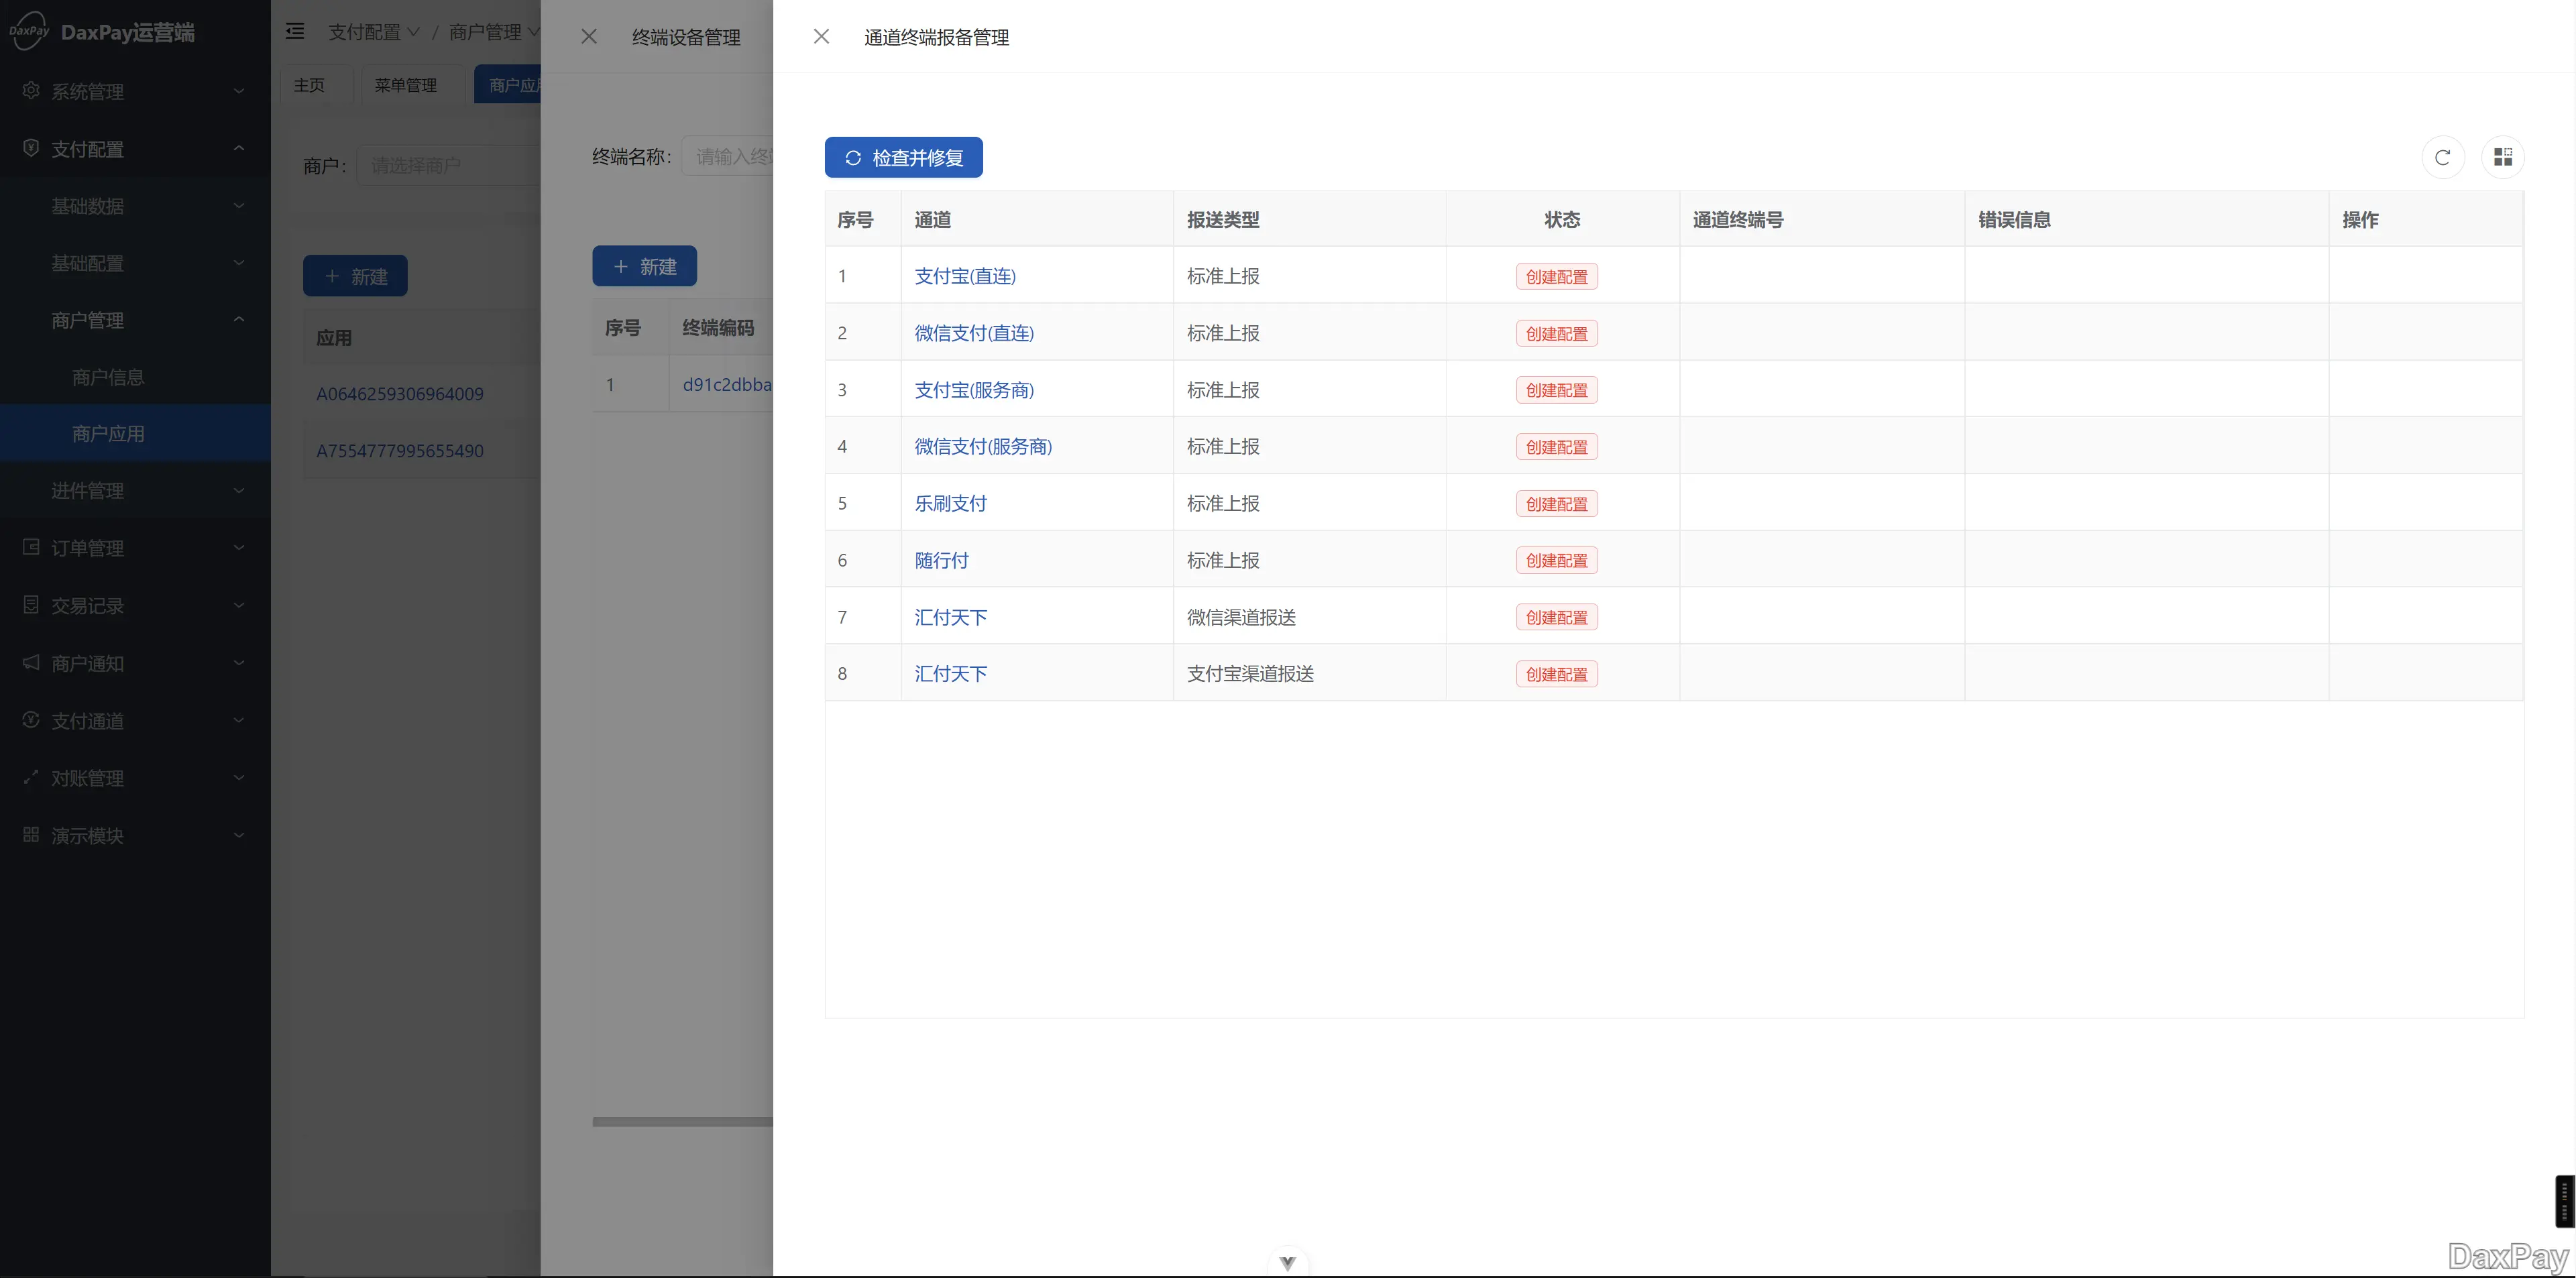Image resolution: width=2576 pixels, height=1278 pixels.
Task: Switch to the 菜单管理 tab
Action: [405, 85]
